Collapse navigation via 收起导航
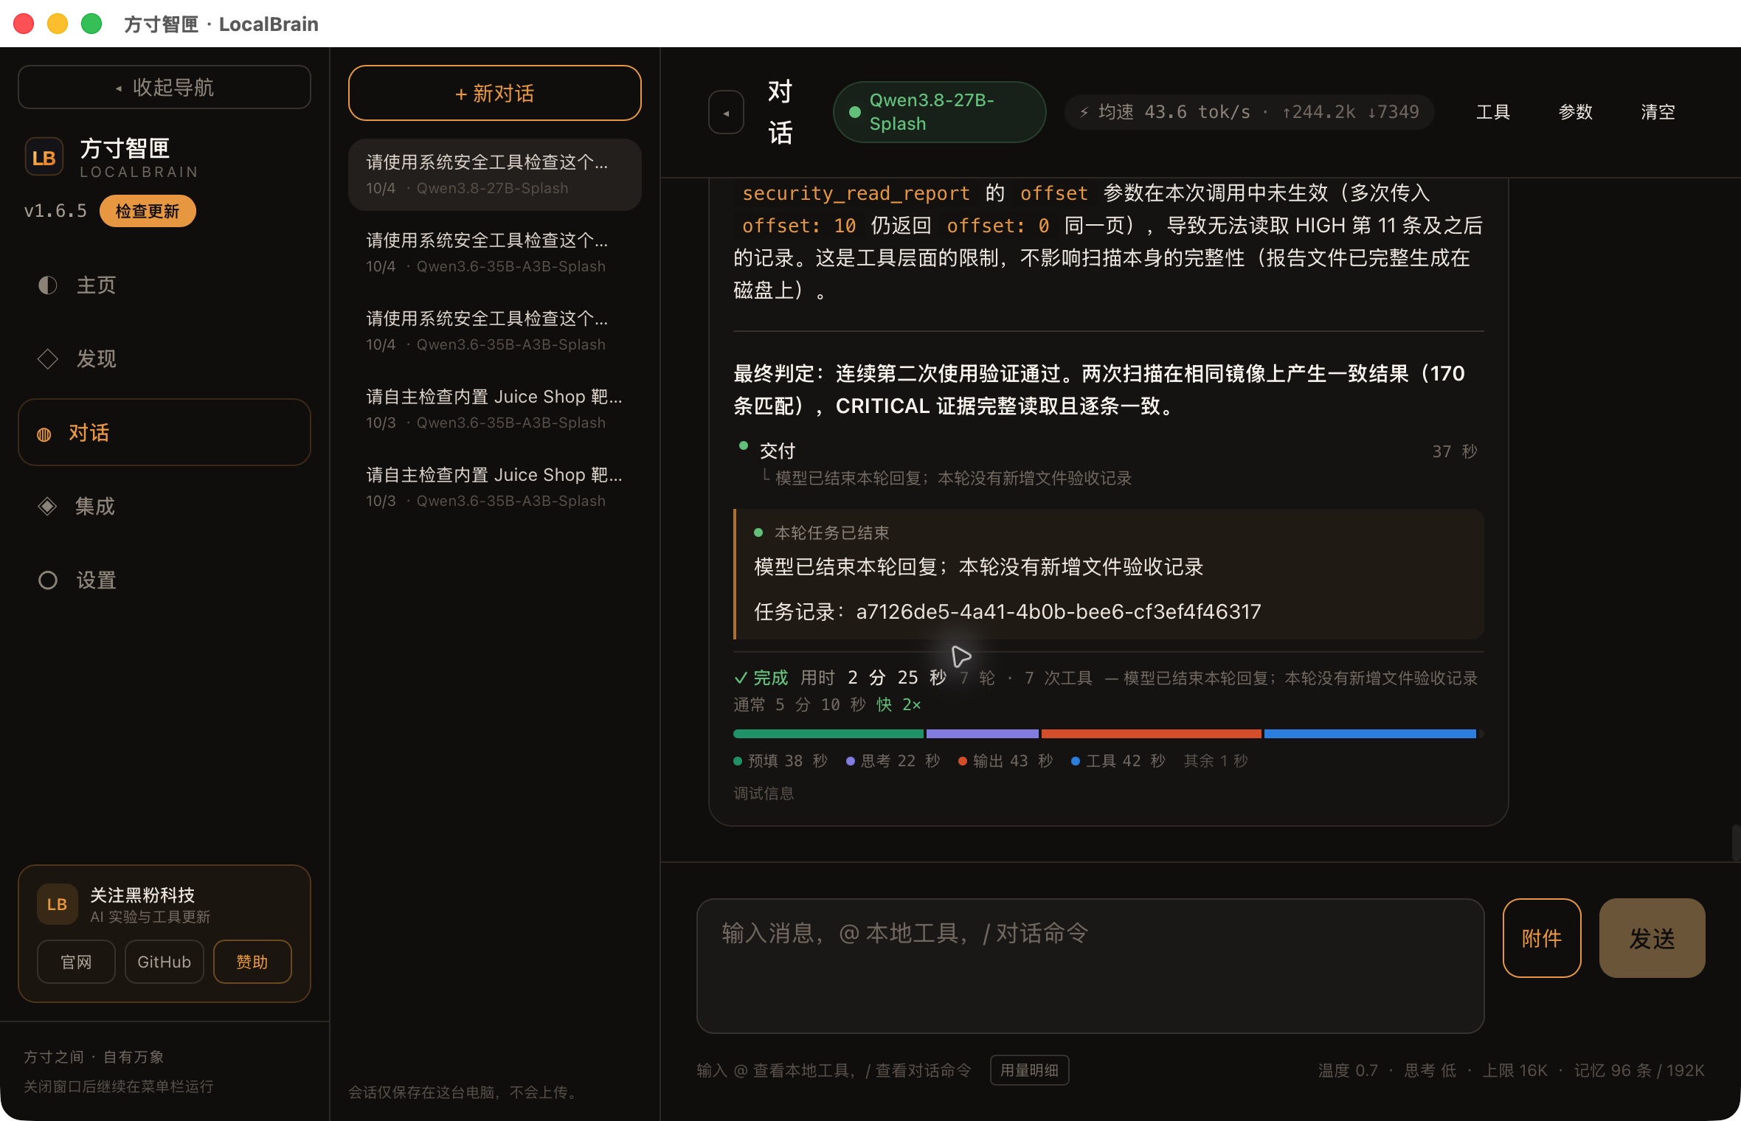The height and width of the screenshot is (1121, 1741). [165, 87]
